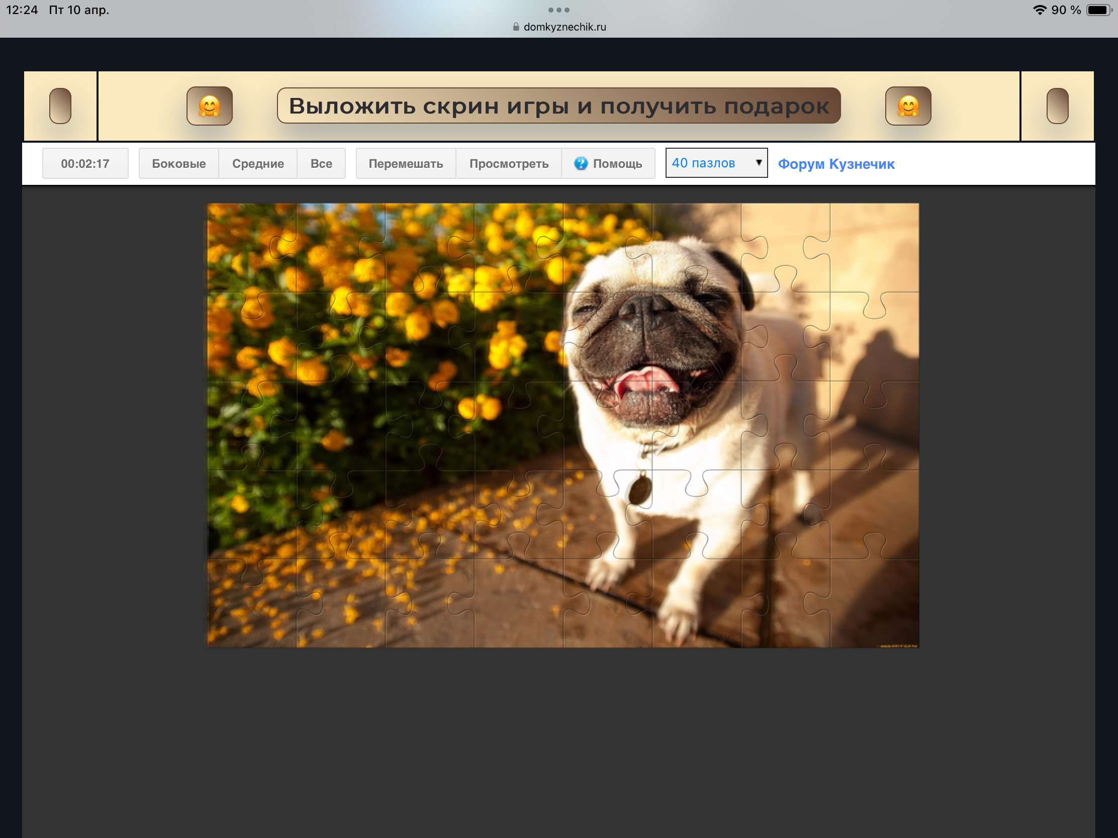Tap the three dots at screen top
Viewport: 1118px width, 838px height.
tap(558, 10)
